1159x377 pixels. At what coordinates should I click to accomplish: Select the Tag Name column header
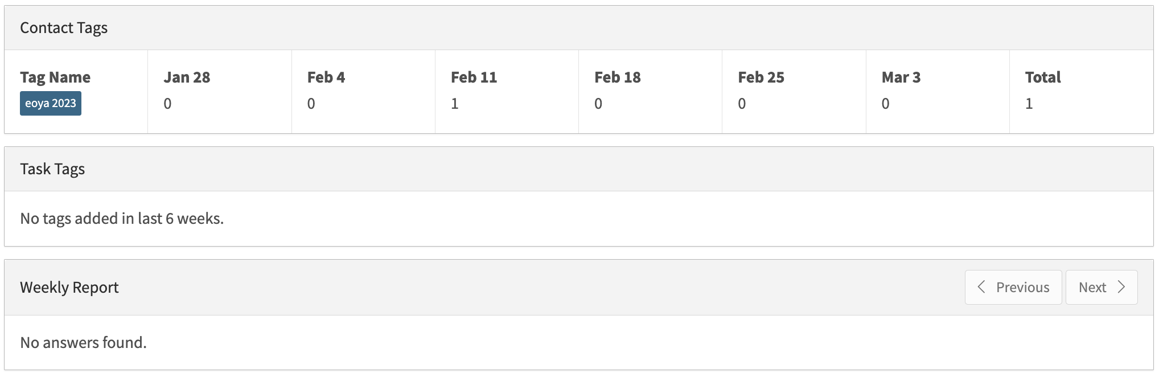pyautogui.click(x=55, y=77)
